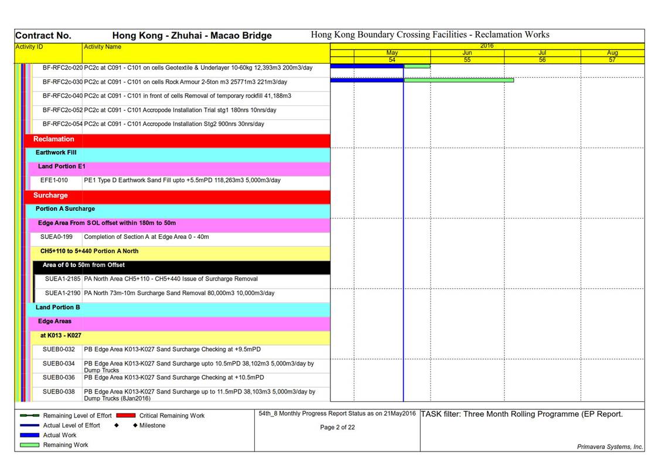
Task: Click the Activity Name column header
Action: (206, 53)
